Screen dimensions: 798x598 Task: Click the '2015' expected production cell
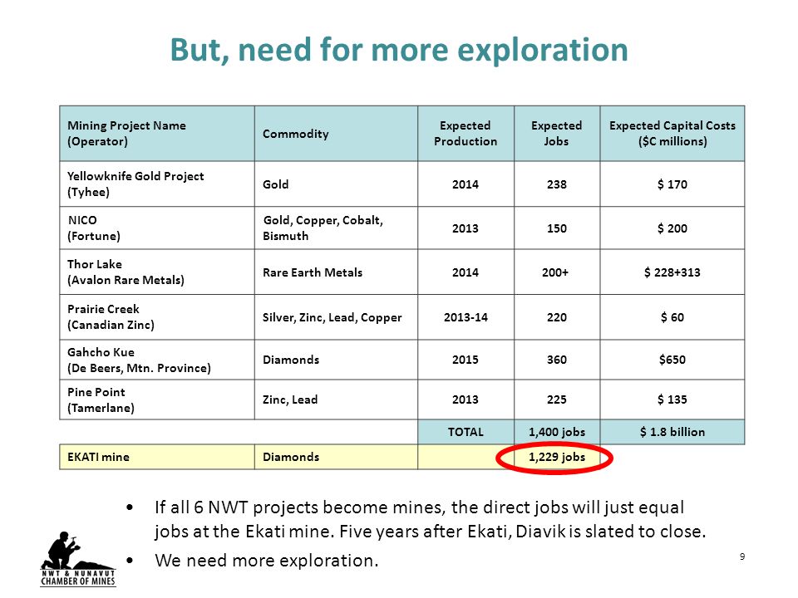coord(465,360)
